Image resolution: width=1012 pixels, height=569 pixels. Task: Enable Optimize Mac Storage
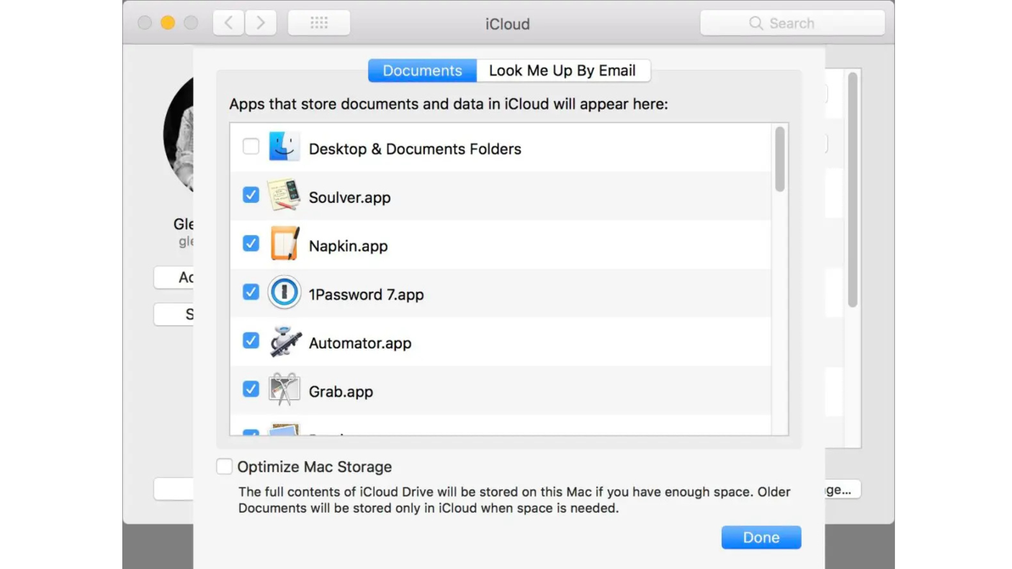224,466
